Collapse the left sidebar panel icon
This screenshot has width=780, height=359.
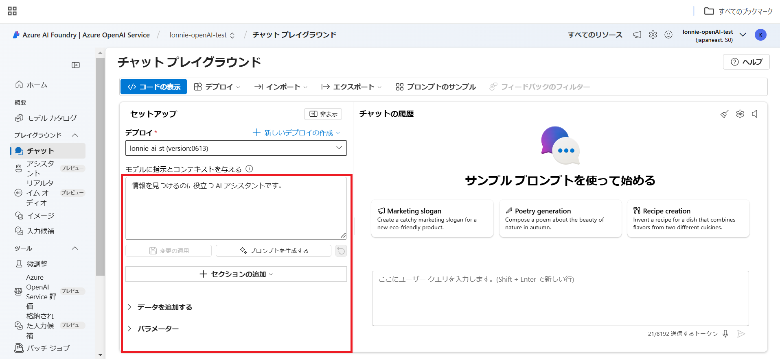[76, 65]
